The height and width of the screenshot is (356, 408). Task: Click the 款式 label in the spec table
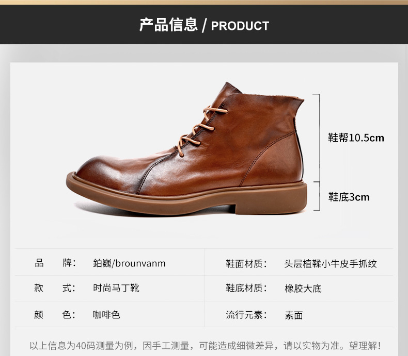point(55,288)
